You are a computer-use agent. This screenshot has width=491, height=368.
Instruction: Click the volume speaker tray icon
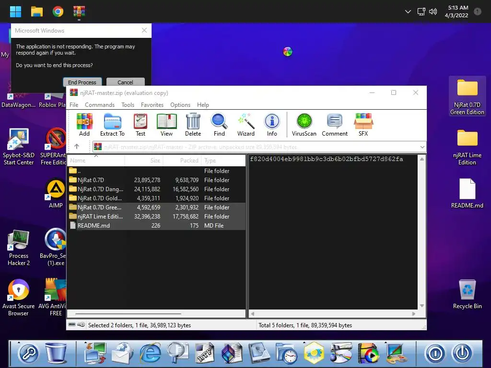click(x=433, y=11)
